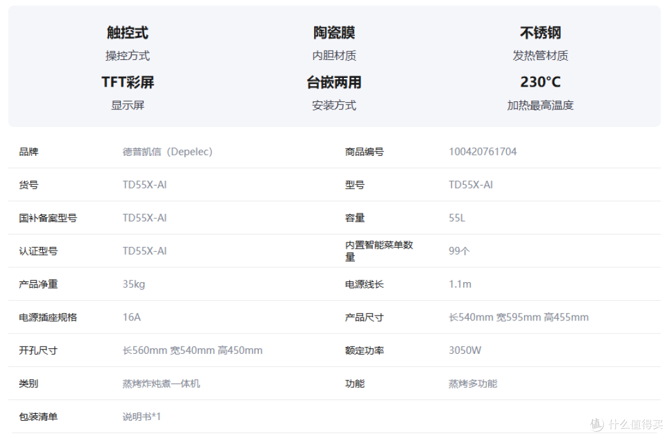The width and height of the screenshot is (669, 438).
Task: Select packing list value 说明书*1
Action: pos(142,417)
